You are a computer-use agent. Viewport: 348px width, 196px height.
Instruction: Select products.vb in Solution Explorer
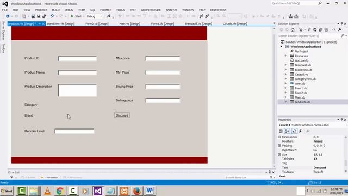point(302,102)
